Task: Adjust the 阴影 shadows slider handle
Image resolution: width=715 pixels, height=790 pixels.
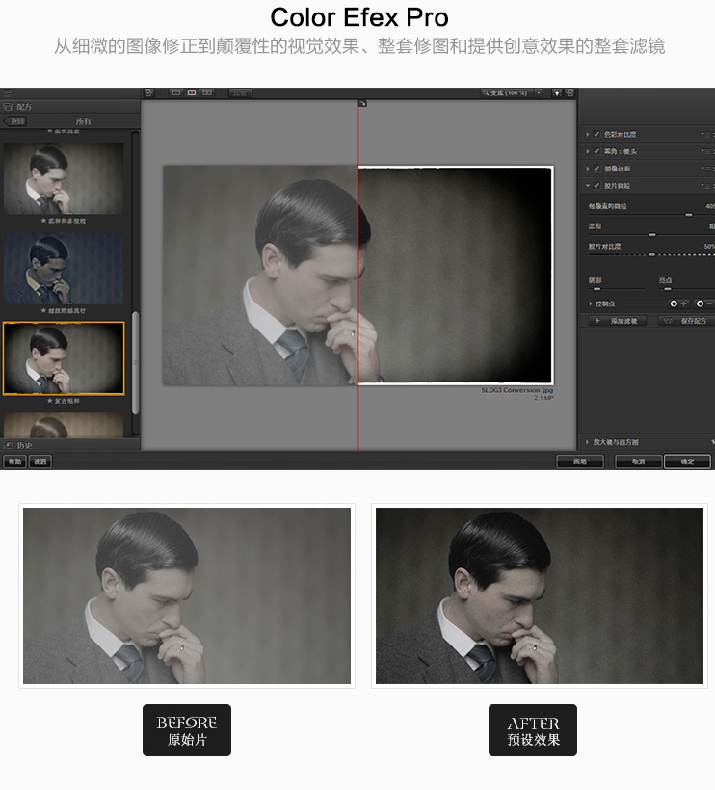Action: click(x=597, y=289)
